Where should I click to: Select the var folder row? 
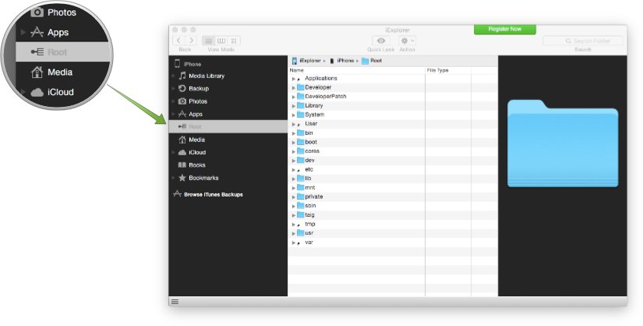click(x=393, y=243)
